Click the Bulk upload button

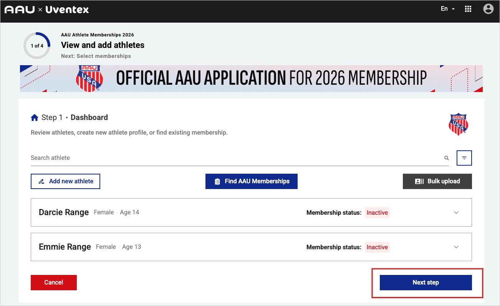coord(437,181)
